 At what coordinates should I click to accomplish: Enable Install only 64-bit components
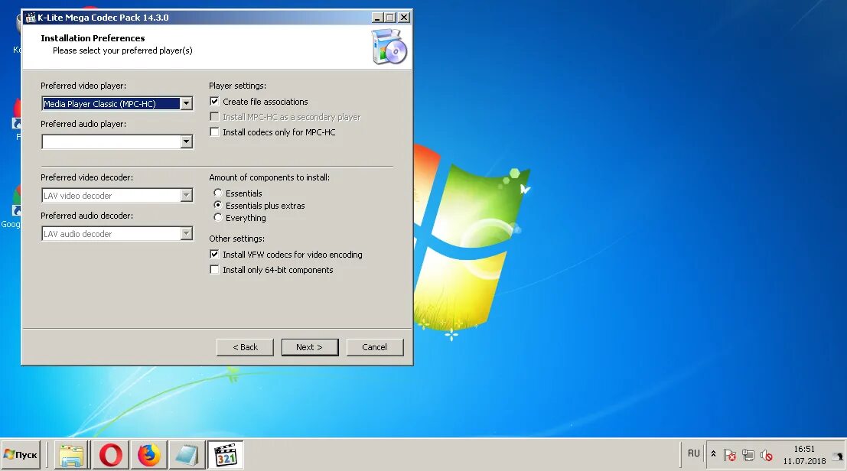214,270
